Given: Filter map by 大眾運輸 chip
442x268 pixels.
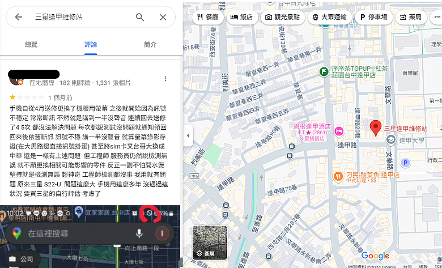Looking at the screenshot, I should point(330,17).
